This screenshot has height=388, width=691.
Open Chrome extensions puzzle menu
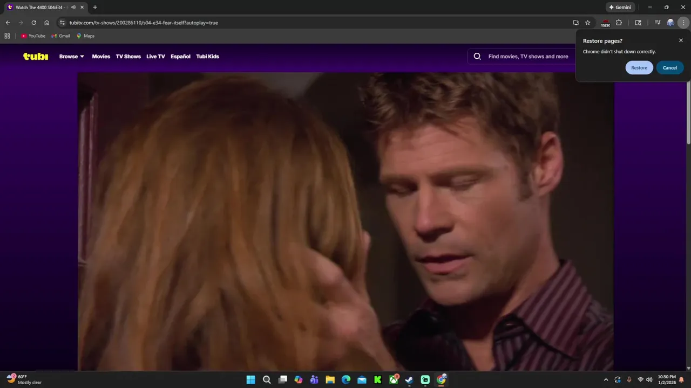(619, 23)
